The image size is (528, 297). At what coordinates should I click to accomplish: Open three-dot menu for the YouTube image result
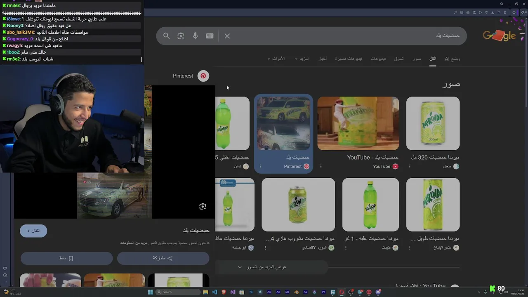321,167
